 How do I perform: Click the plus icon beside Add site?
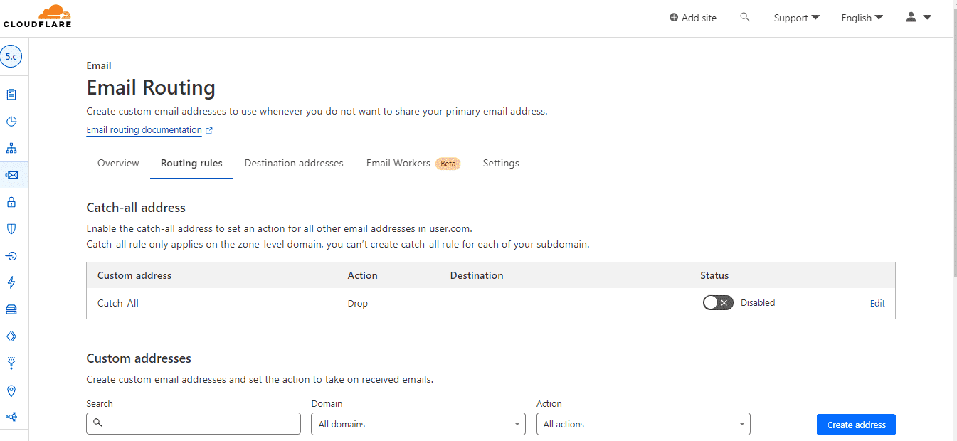674,18
